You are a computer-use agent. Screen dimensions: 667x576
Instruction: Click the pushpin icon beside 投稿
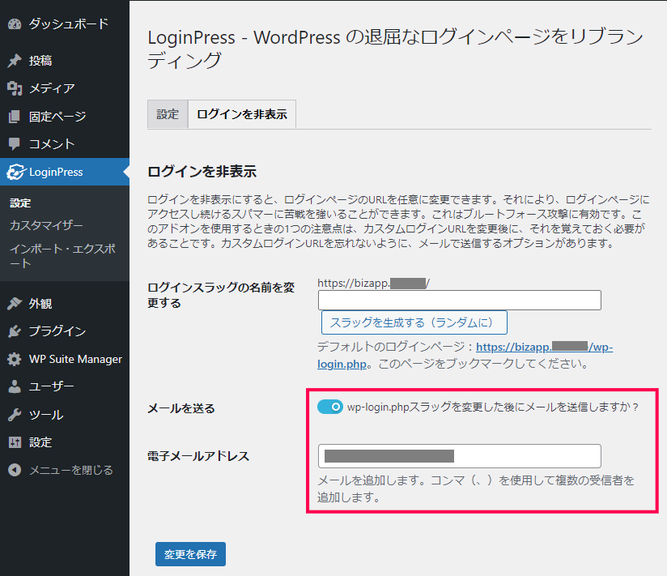(15, 61)
